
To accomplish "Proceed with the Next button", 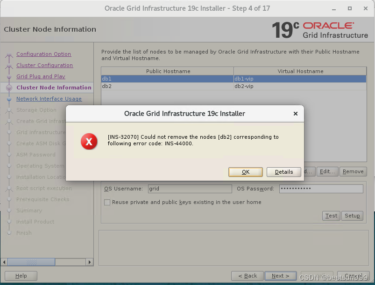I will pos(281,276).
